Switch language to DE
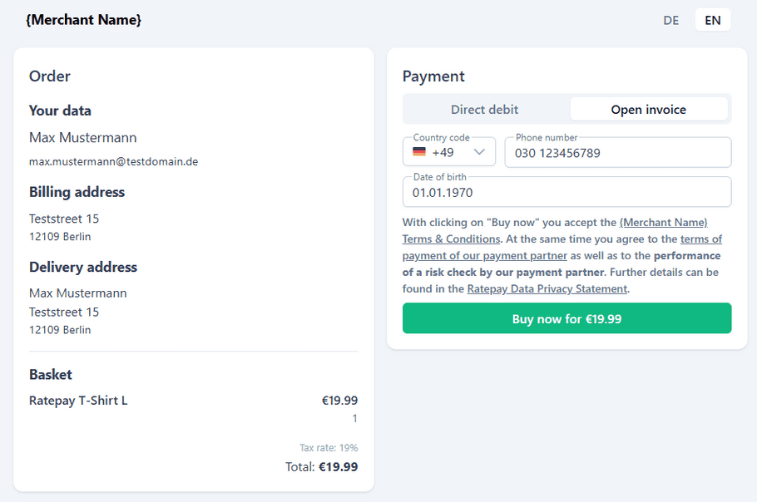757x502 pixels. (x=671, y=20)
